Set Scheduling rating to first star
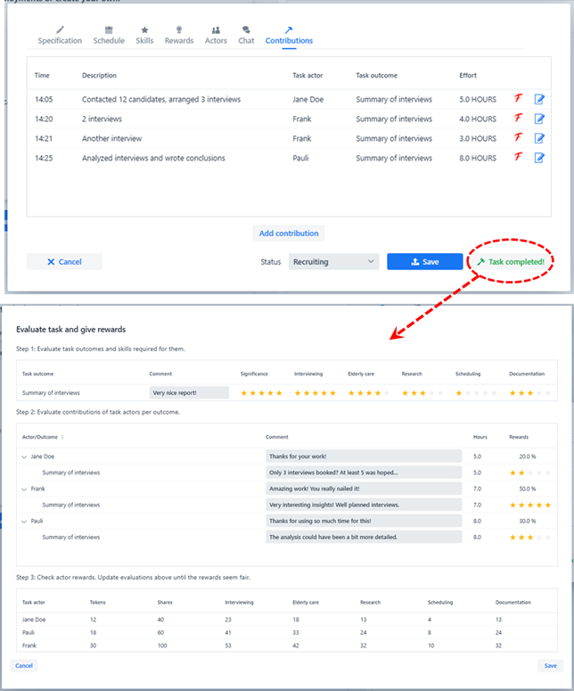Image resolution: width=574 pixels, height=691 pixels. (459, 393)
